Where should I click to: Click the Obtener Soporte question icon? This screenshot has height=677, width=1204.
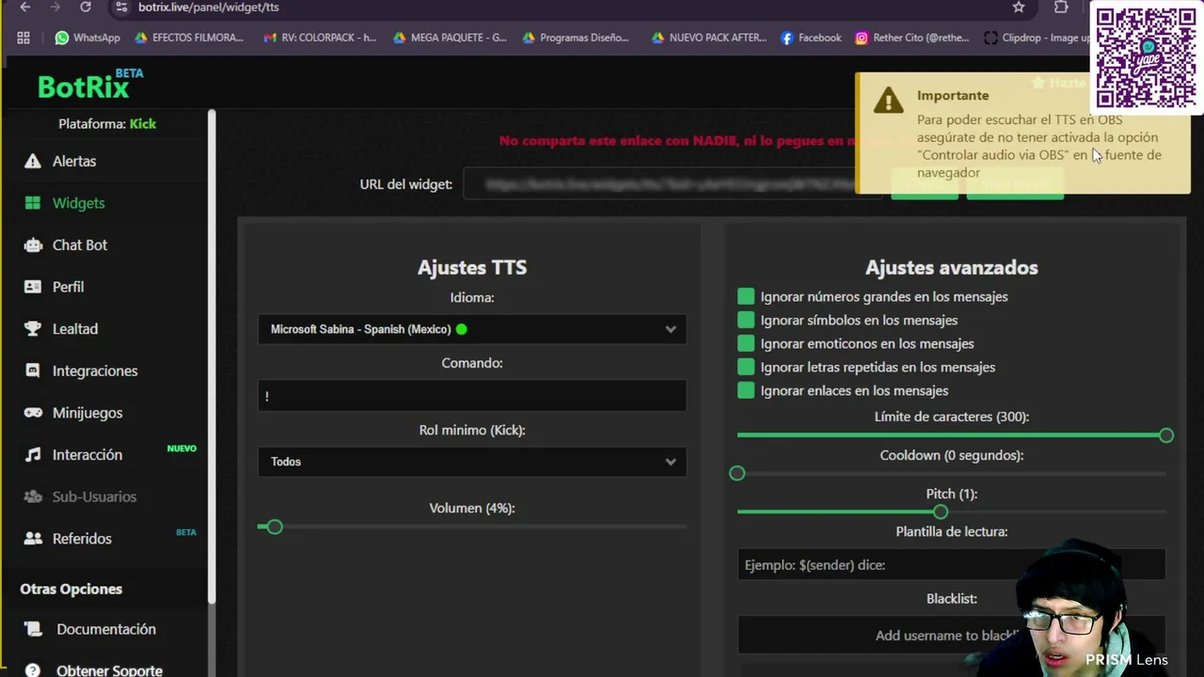pyautogui.click(x=33, y=670)
